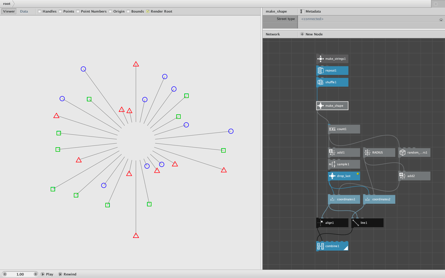
Task: Click the combine1 node icon
Action: click(x=320, y=246)
